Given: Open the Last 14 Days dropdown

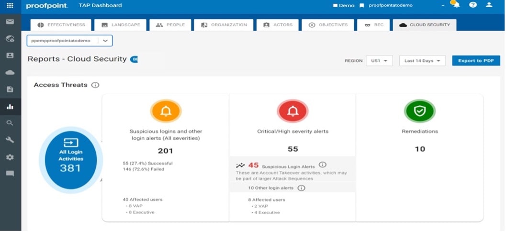Looking at the screenshot, I should tap(422, 61).
